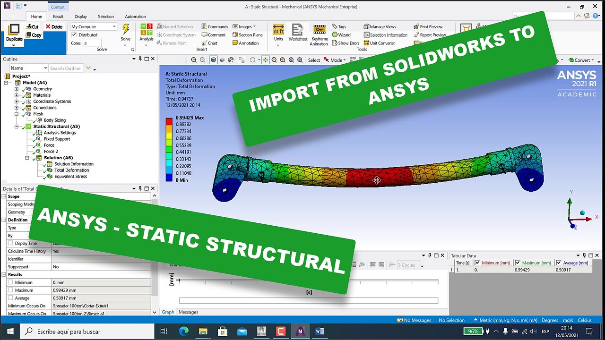Toggle the Minimum result checkbox in Details

(10, 282)
